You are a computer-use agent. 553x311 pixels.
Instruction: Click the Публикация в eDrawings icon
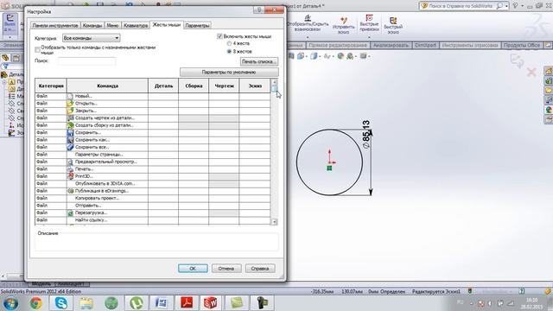tap(70, 191)
